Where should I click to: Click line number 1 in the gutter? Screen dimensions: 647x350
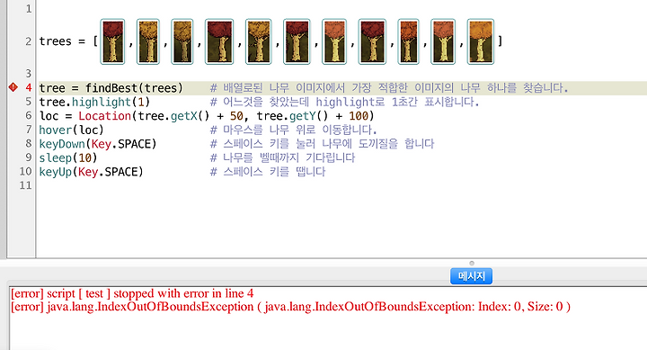coord(29,9)
